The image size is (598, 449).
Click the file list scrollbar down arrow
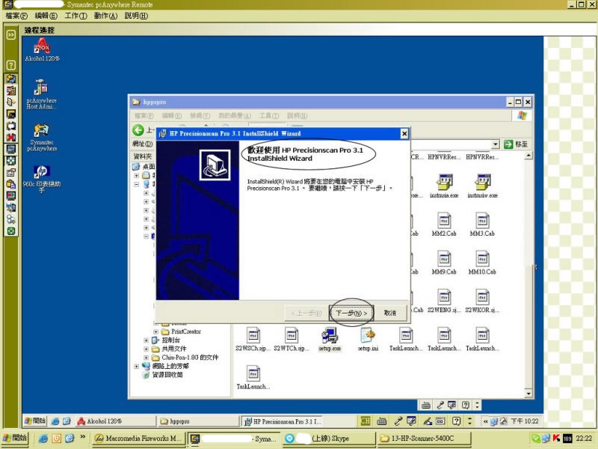coord(528,393)
